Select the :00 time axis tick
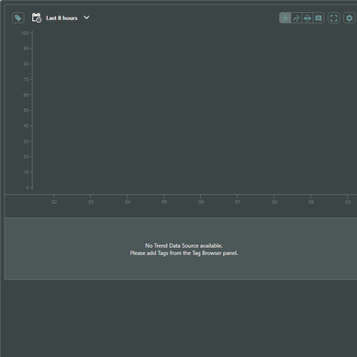 pos(348,202)
